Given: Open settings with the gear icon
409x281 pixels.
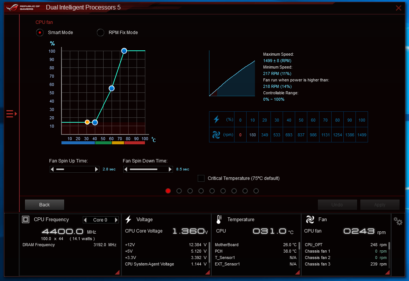Looking at the screenshot, I should coord(398,222).
